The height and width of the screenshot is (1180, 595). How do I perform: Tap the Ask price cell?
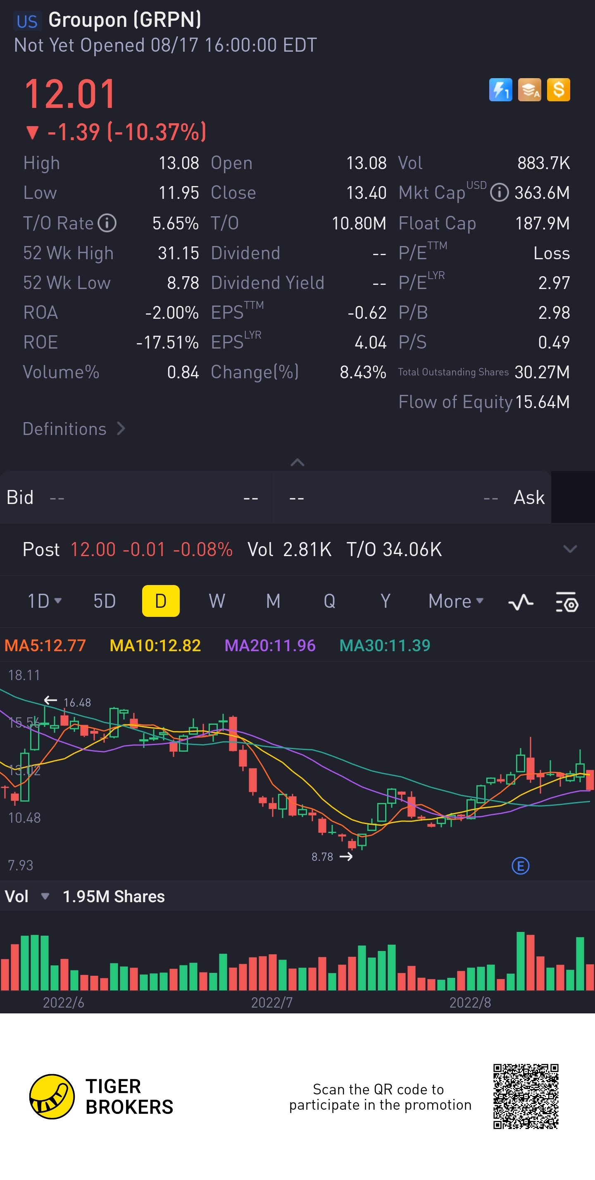pos(412,497)
